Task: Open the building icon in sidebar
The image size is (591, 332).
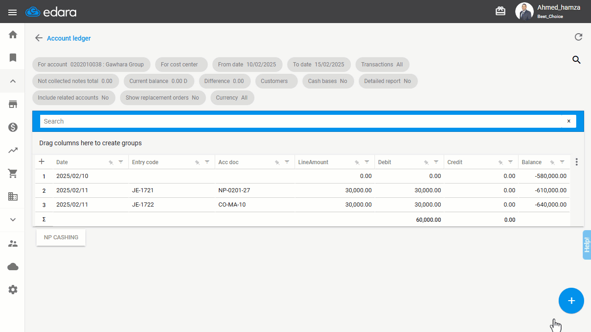Action: (x=13, y=196)
